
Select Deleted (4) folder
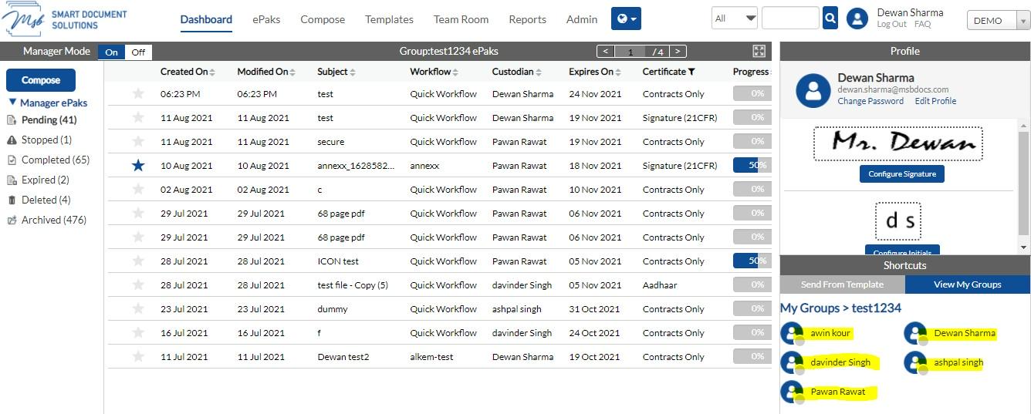(46, 200)
